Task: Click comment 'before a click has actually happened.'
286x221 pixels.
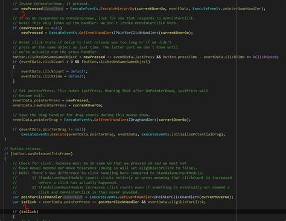Action: coord(78,182)
